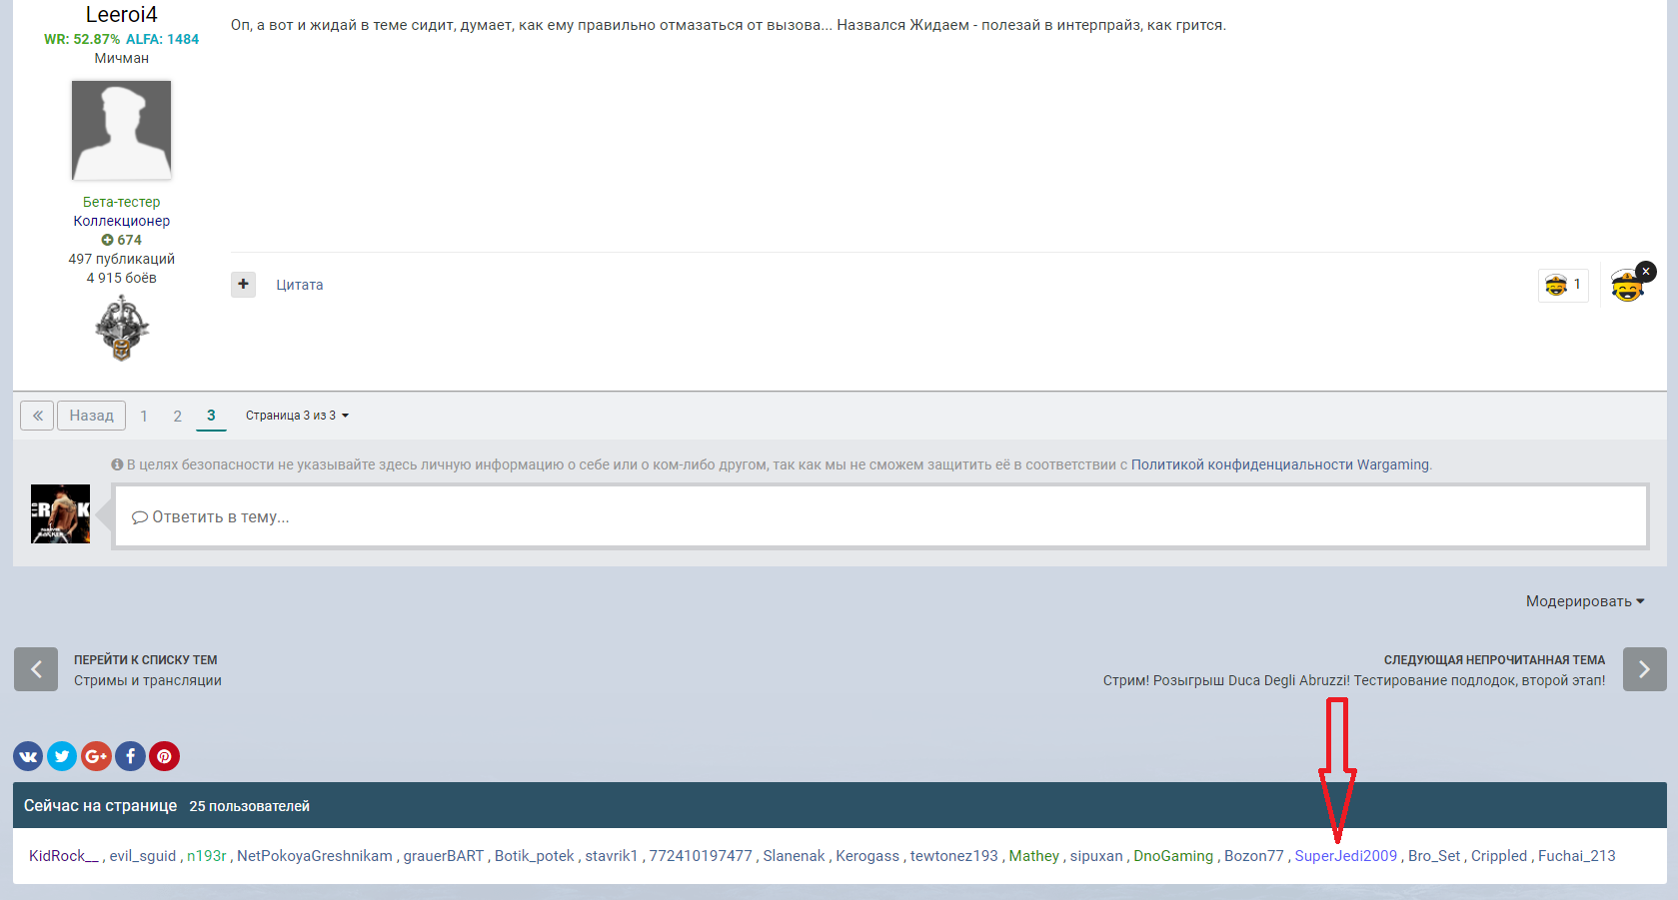The width and height of the screenshot is (1678, 900).
Task: Share topic on Pinterest
Action: click(x=164, y=756)
